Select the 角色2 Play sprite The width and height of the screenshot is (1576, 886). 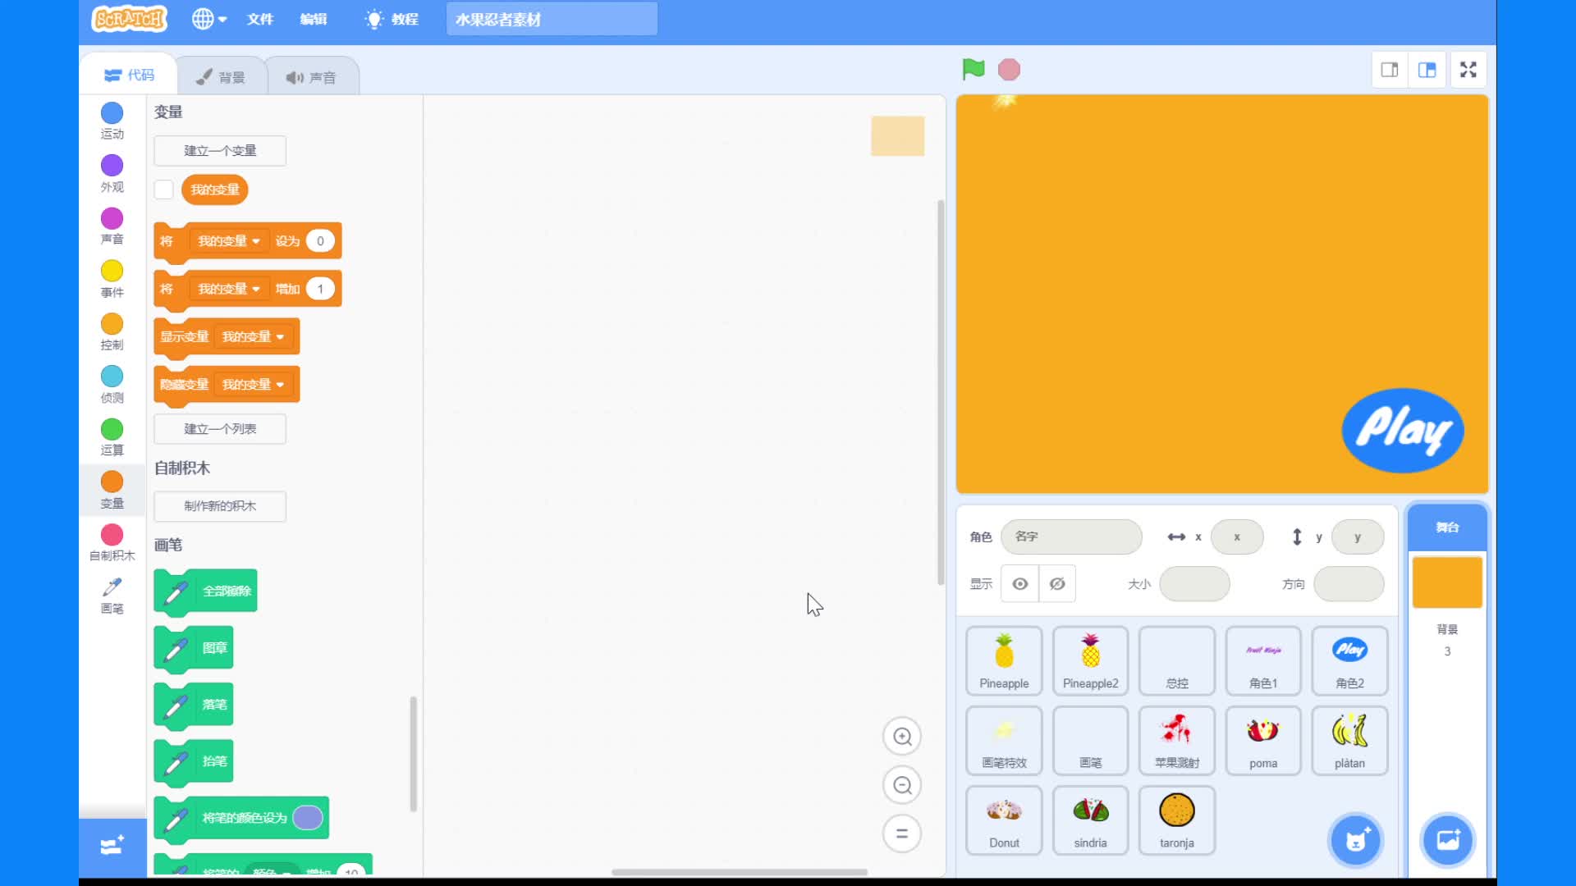click(x=1349, y=661)
